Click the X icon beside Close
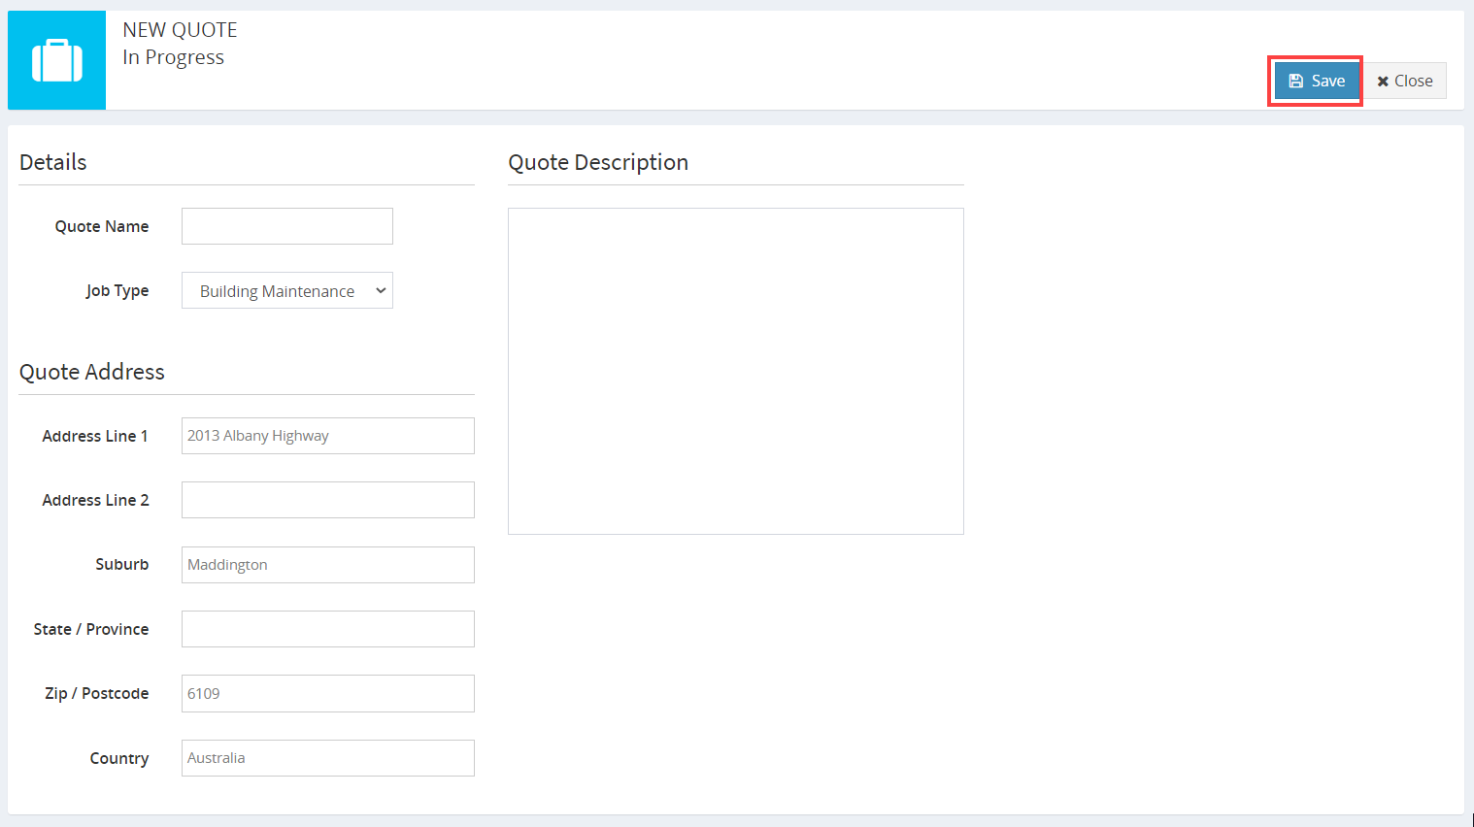Viewport: 1474px width, 827px height. (x=1383, y=82)
